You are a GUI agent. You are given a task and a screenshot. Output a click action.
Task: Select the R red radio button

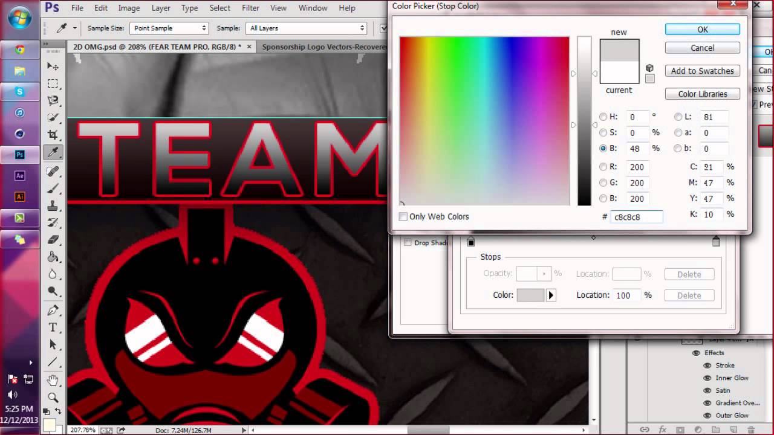[x=603, y=167]
